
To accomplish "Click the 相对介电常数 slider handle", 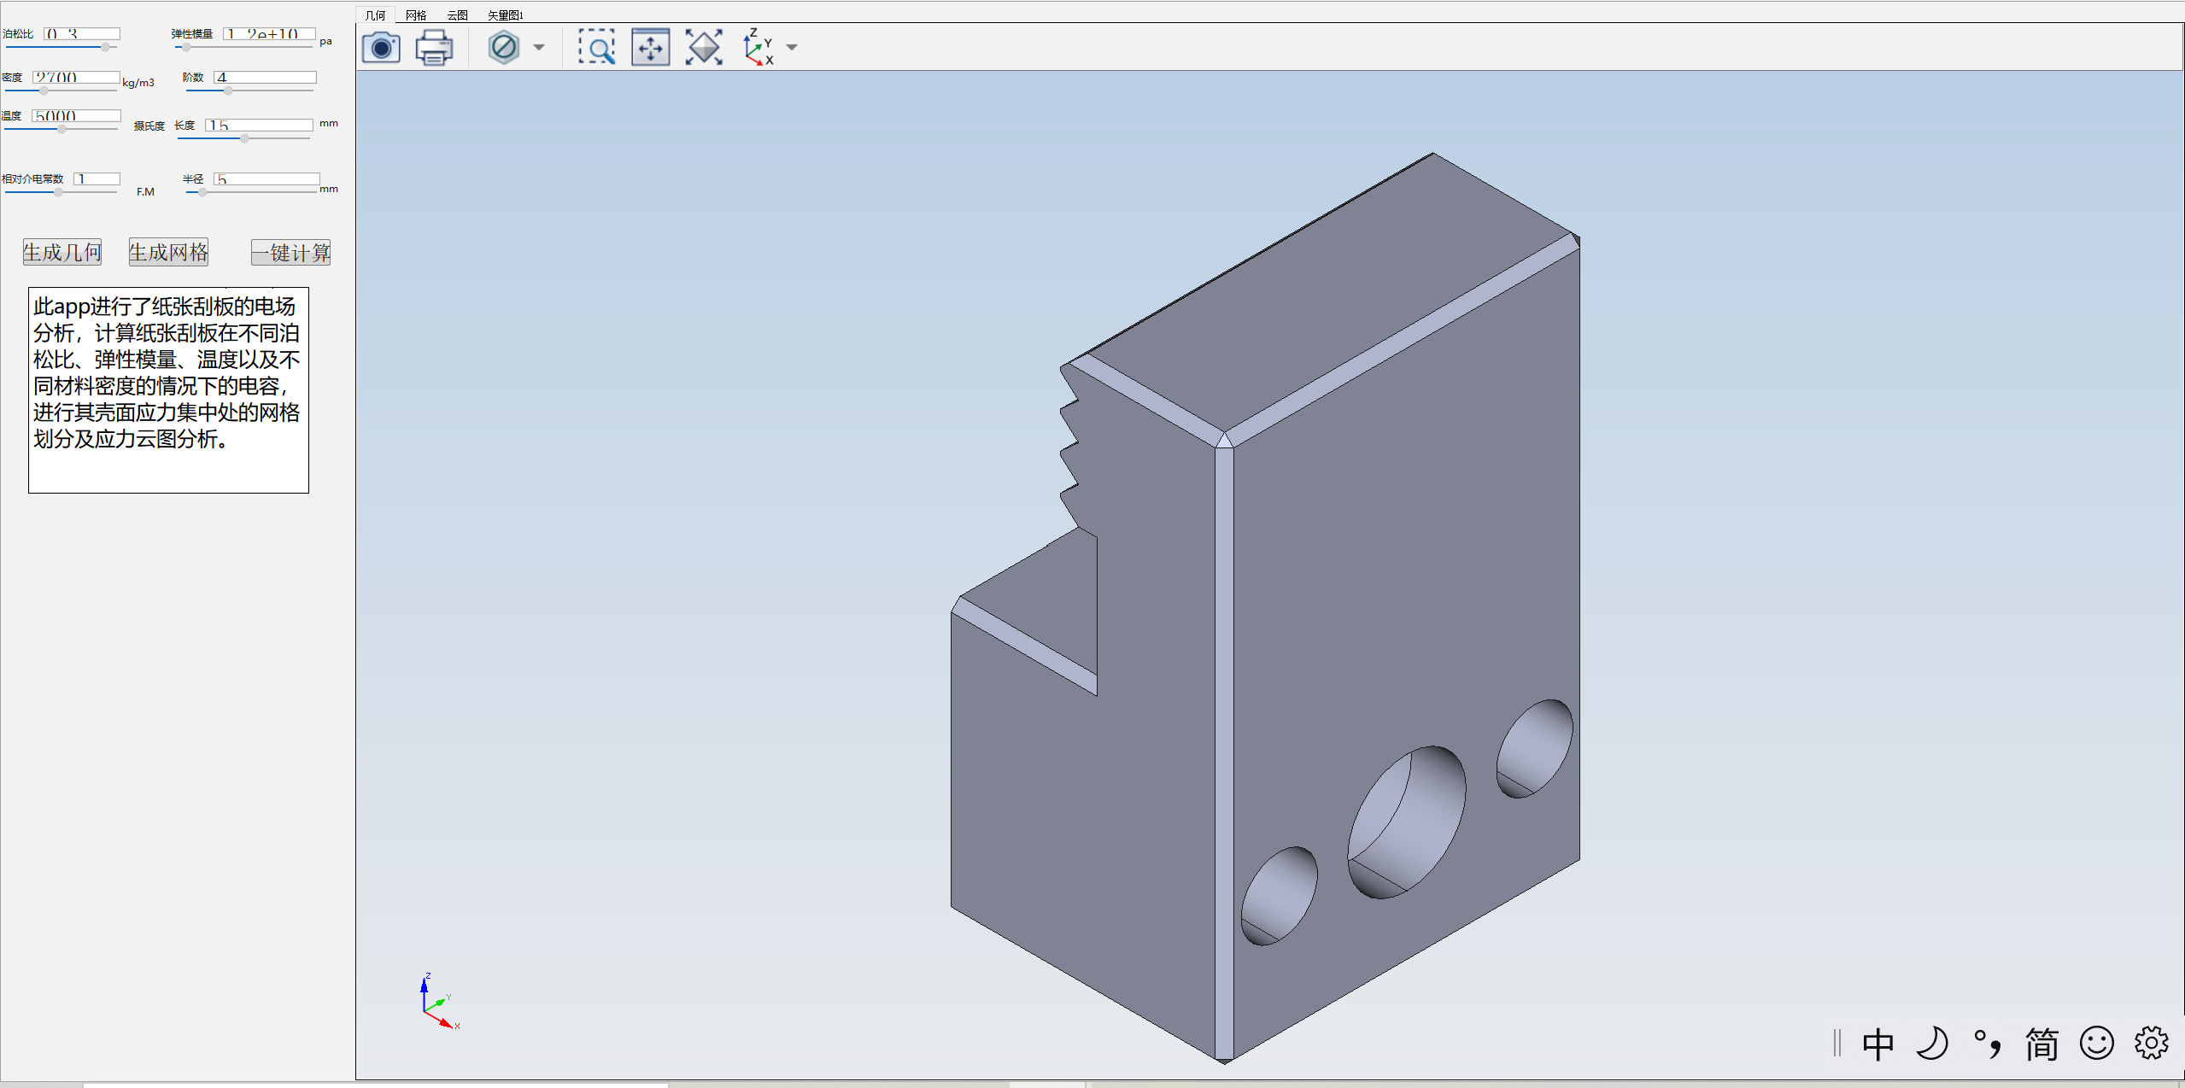I will [58, 192].
